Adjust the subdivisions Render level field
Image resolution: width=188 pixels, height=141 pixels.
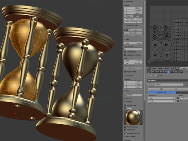[x=161, y=101]
